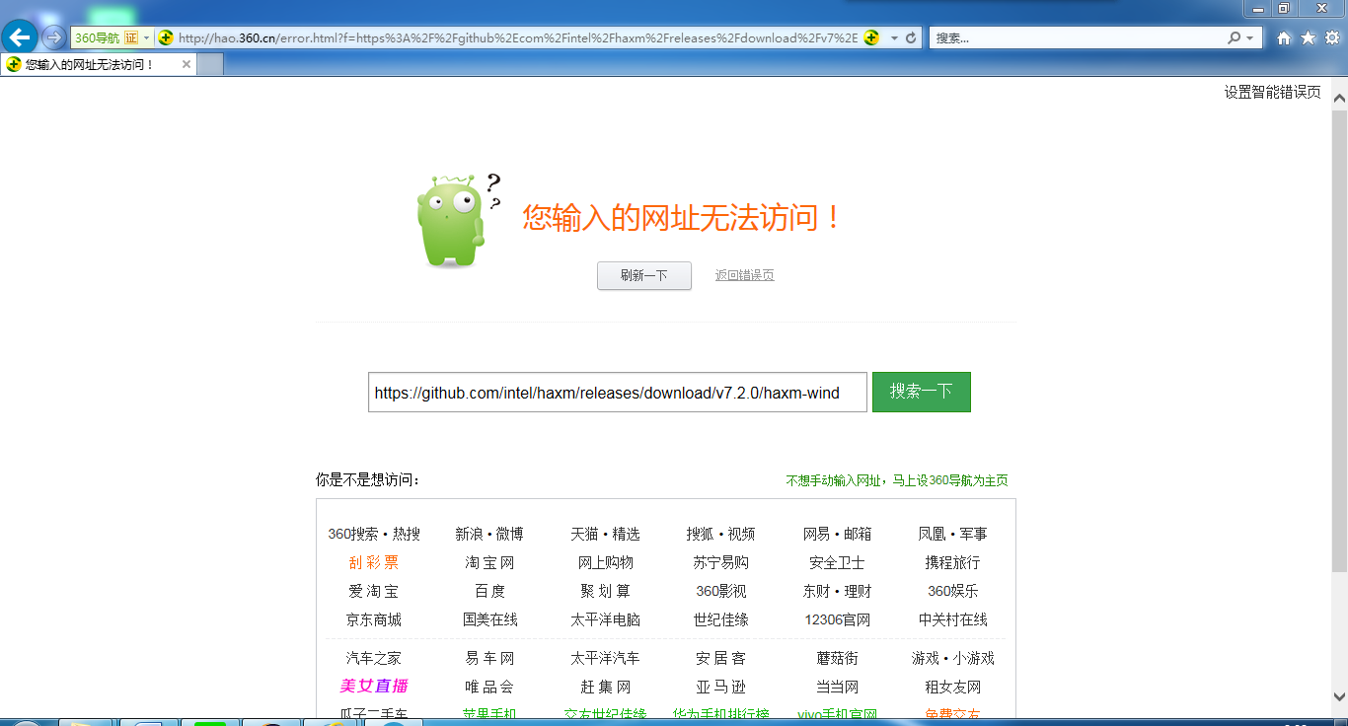
Task: Open the 凤凰 link
Action: click(x=933, y=534)
